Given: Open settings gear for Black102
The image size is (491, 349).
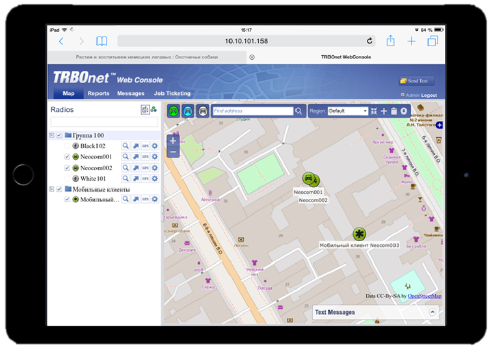Looking at the screenshot, I should pos(155,146).
